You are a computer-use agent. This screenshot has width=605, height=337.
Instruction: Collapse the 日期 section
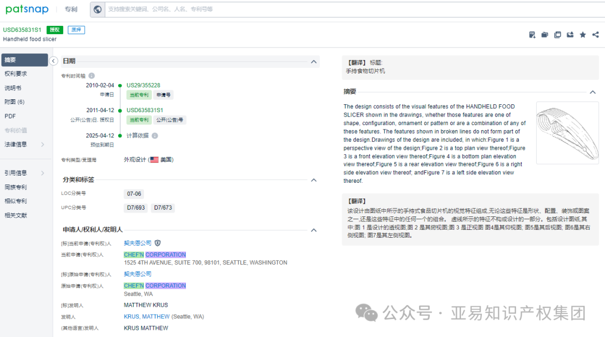314,62
